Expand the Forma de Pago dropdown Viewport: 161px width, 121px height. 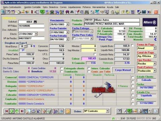(x=155, y=48)
